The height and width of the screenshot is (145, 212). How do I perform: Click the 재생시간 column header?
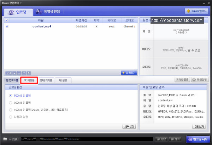click(x=81, y=20)
